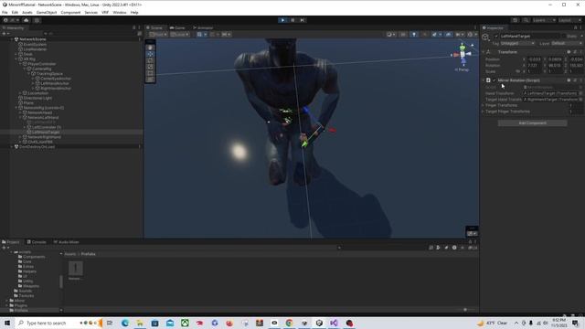
Task: Open Scene draw mode shading dropdown
Action: coord(390,35)
